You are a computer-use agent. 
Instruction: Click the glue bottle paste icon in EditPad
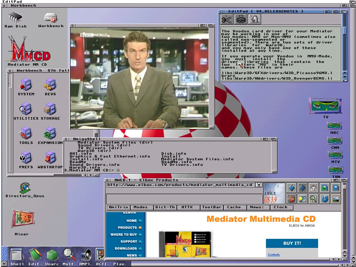point(255,19)
